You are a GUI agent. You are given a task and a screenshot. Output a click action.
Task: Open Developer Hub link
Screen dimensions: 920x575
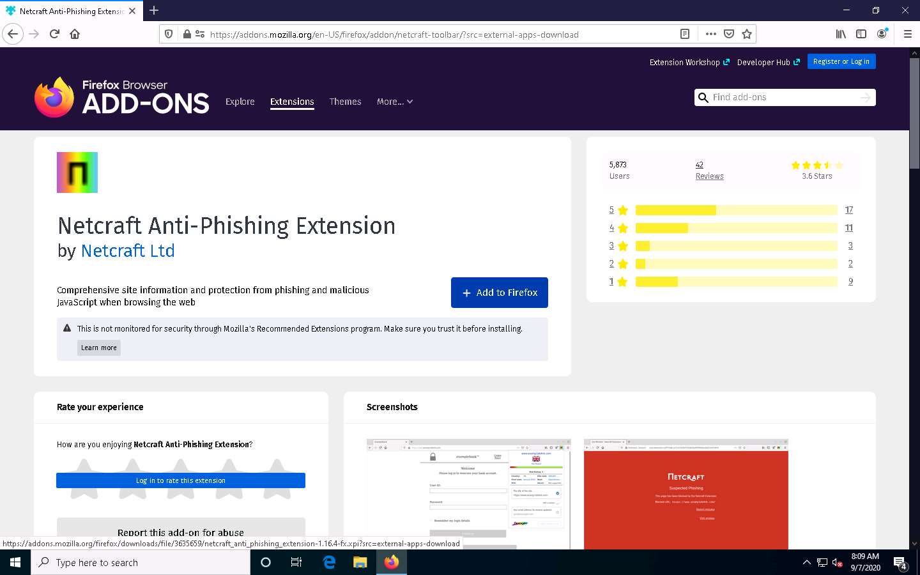[x=768, y=62]
